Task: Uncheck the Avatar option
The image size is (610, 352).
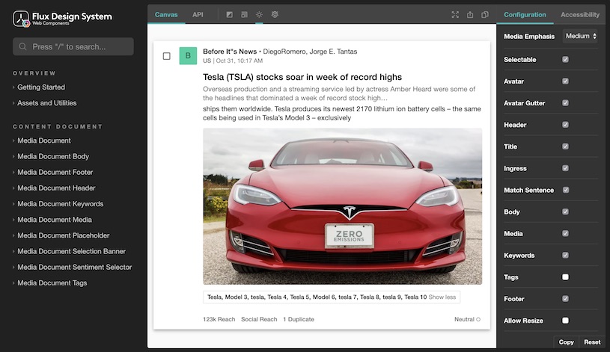Action: pos(565,81)
